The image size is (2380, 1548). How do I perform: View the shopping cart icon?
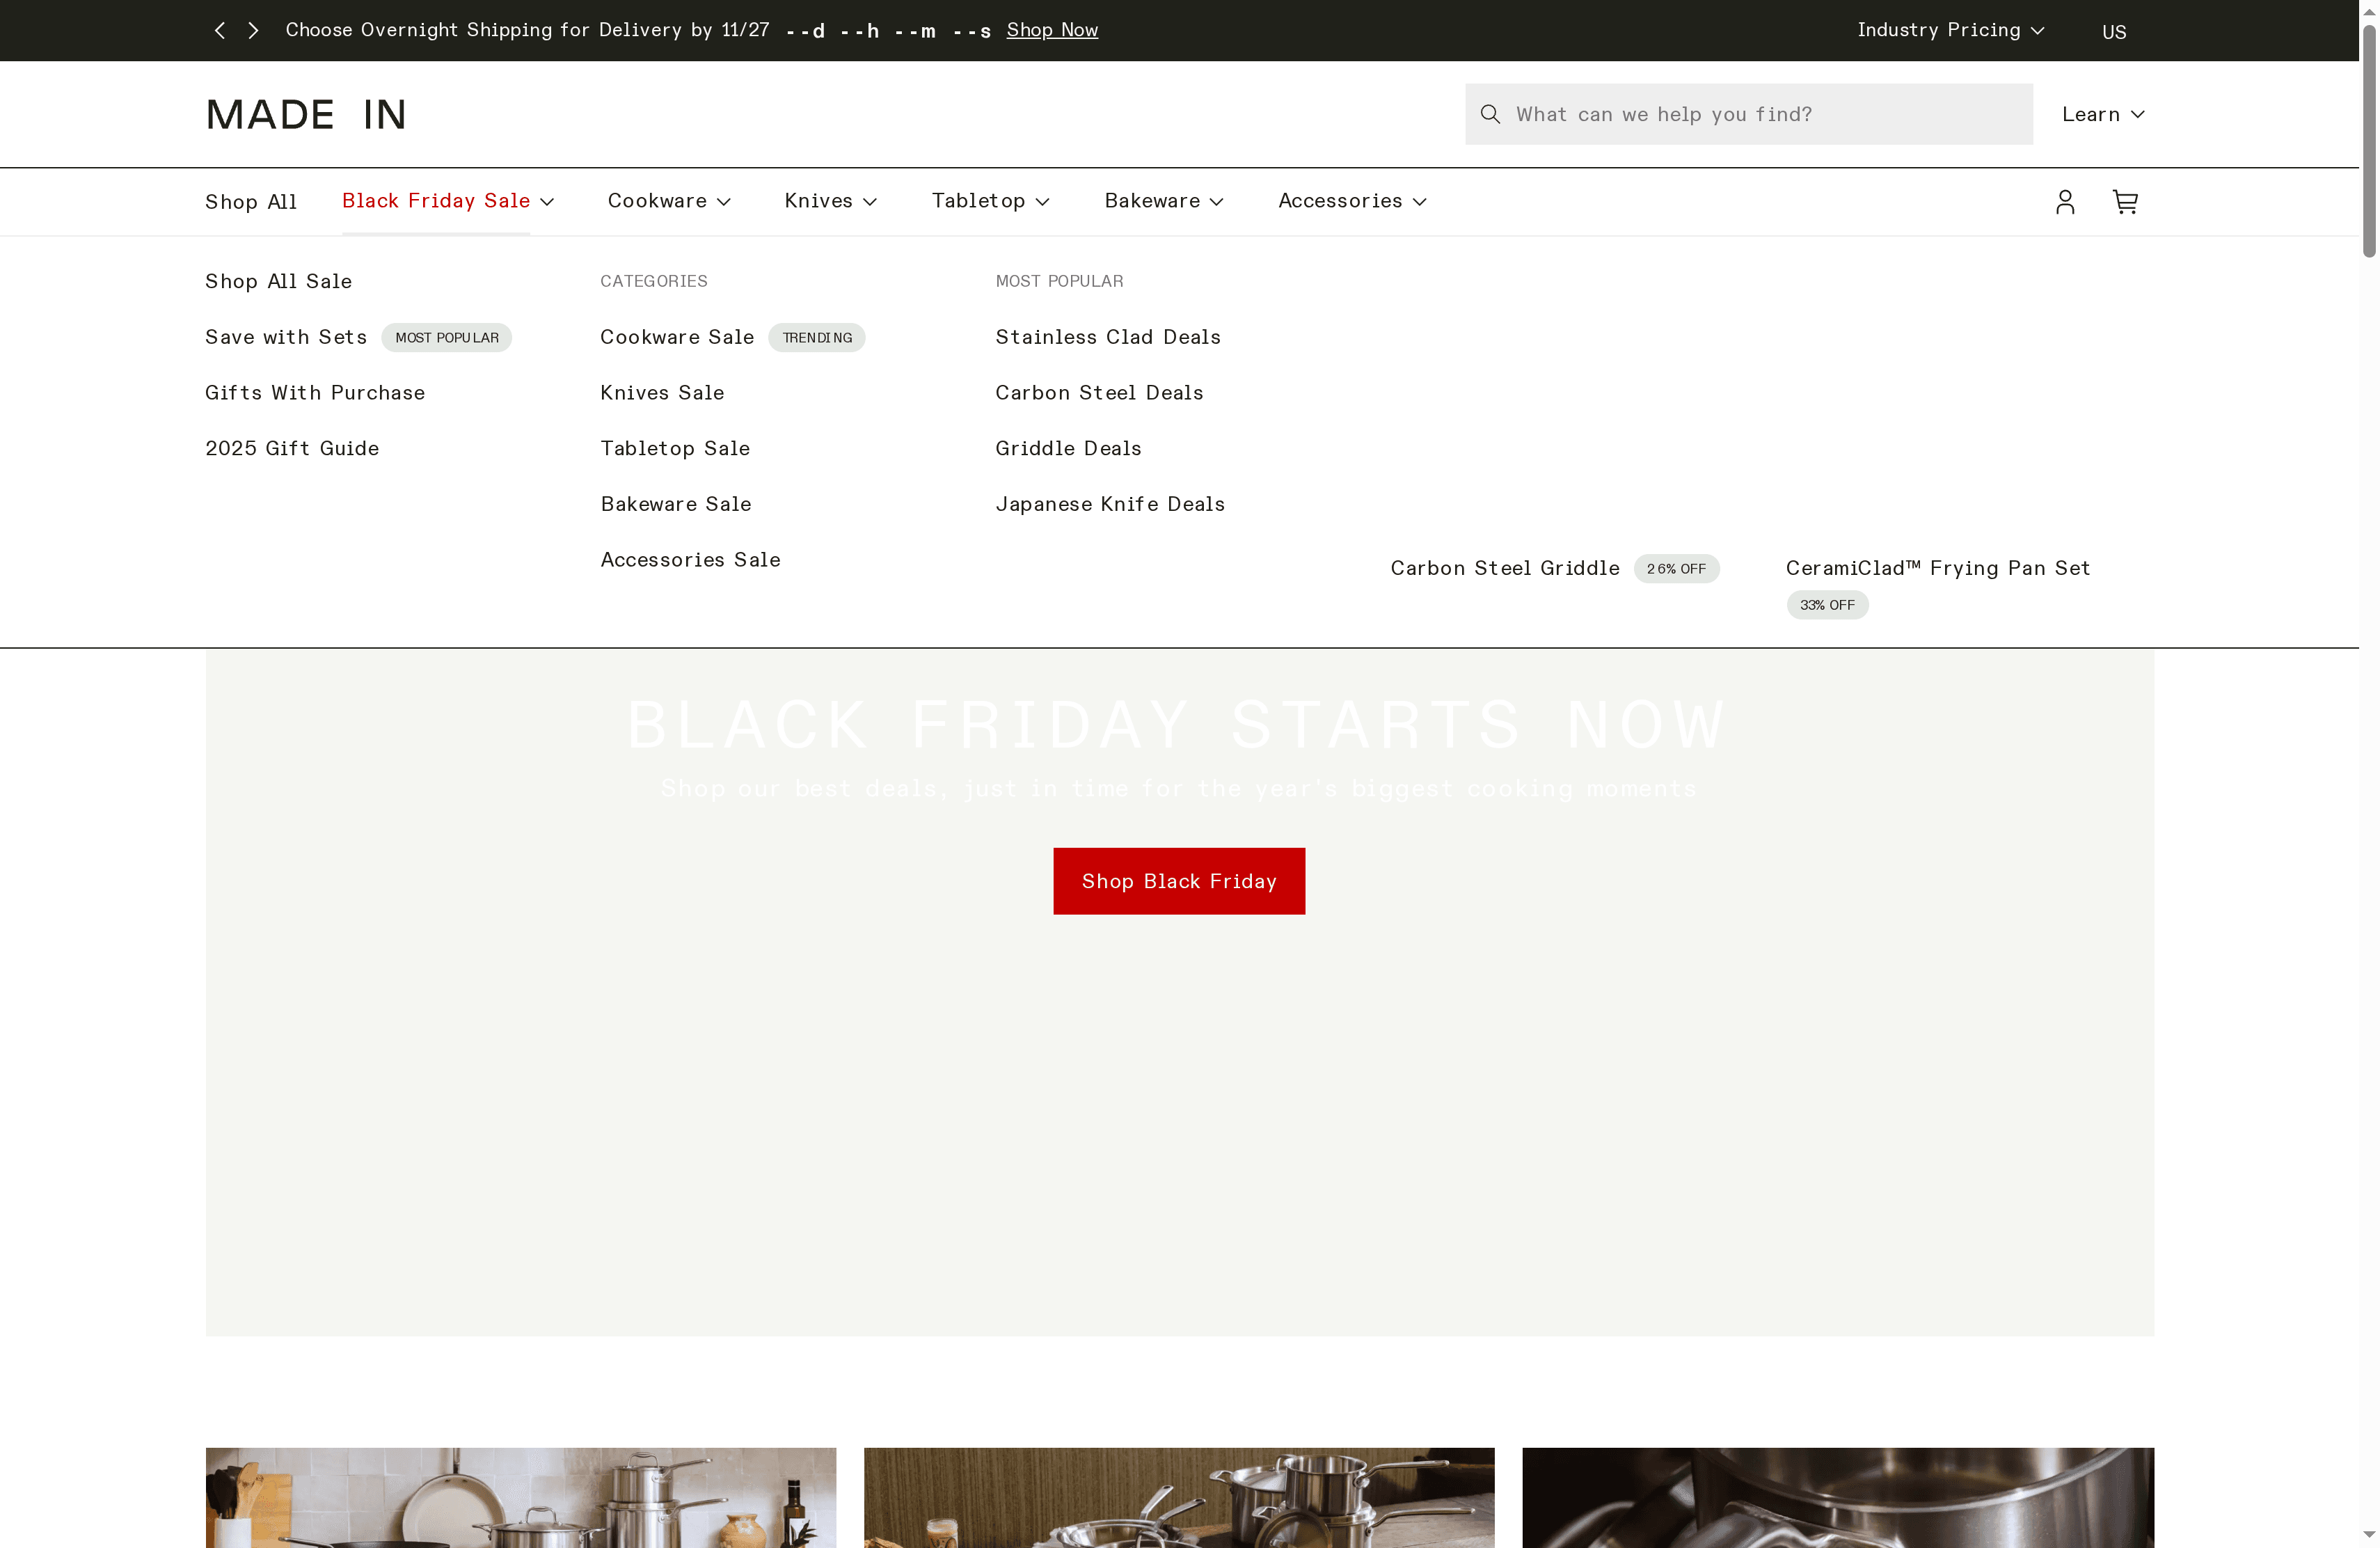(2126, 201)
